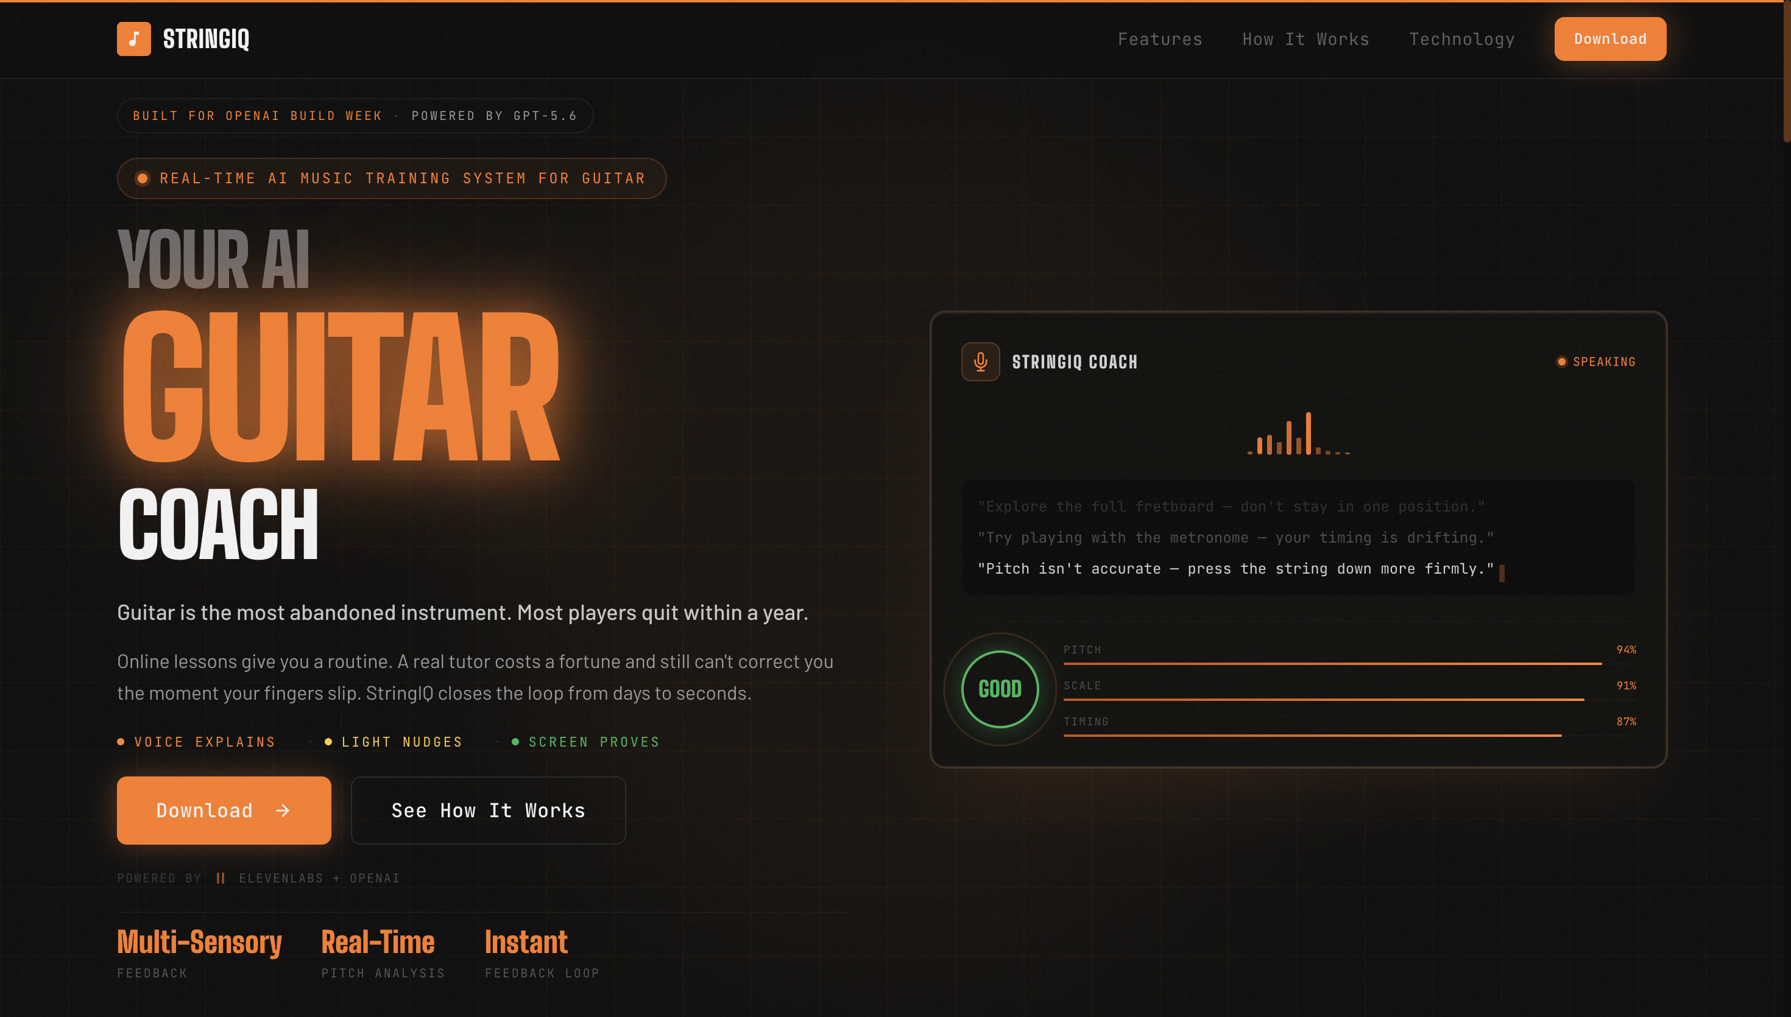The image size is (1791, 1017).
Task: Click the "COACH" headline word
Action: point(218,524)
